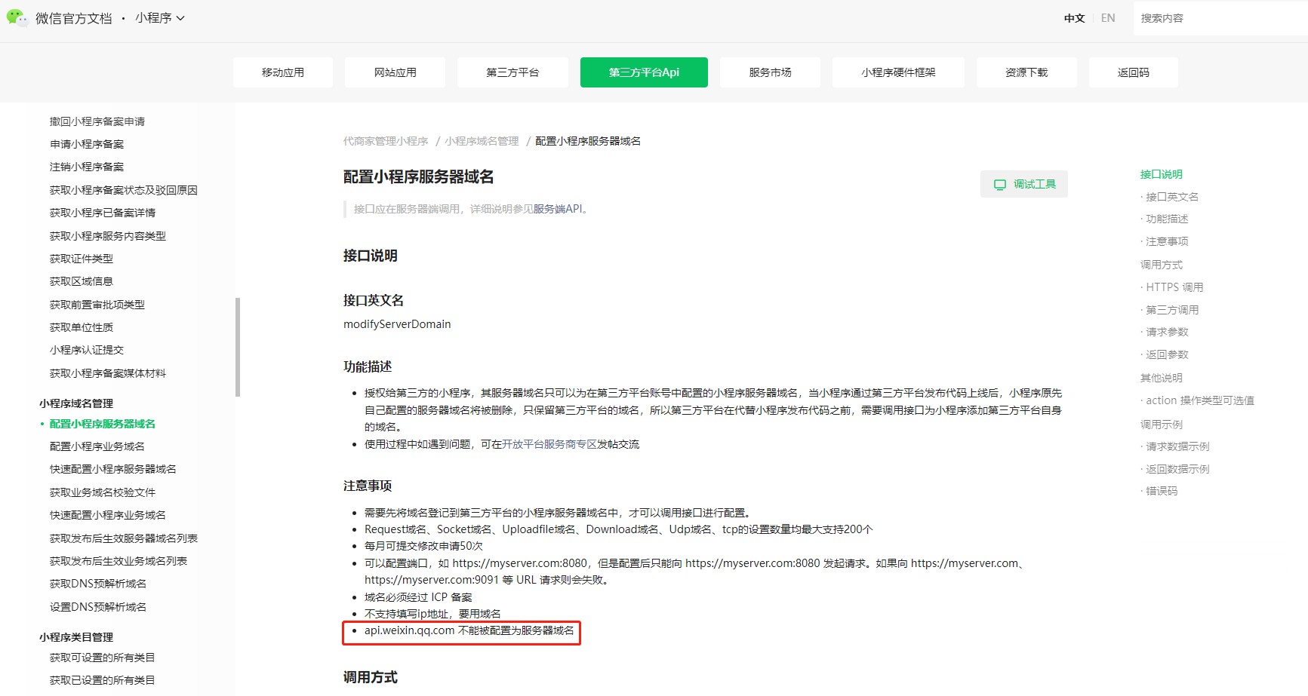
Task: Jump to 功能描述 in the page outline
Action: coord(1167,219)
